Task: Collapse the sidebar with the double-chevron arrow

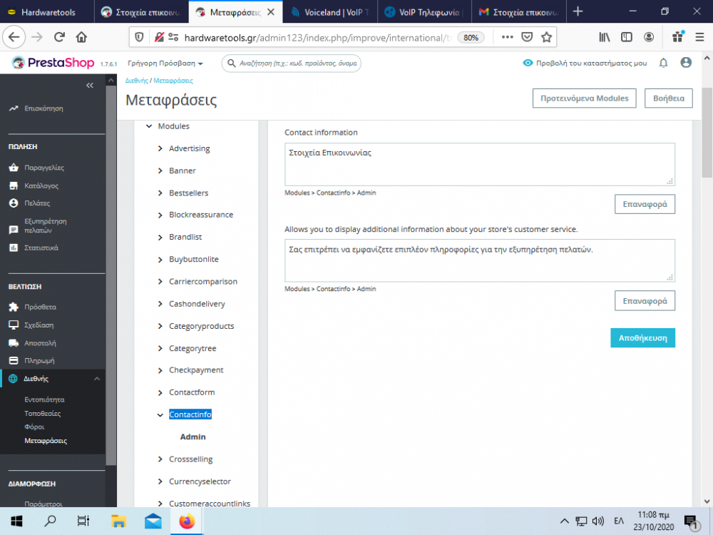Action: click(90, 85)
